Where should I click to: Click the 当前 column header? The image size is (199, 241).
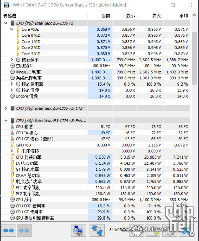click(x=100, y=16)
